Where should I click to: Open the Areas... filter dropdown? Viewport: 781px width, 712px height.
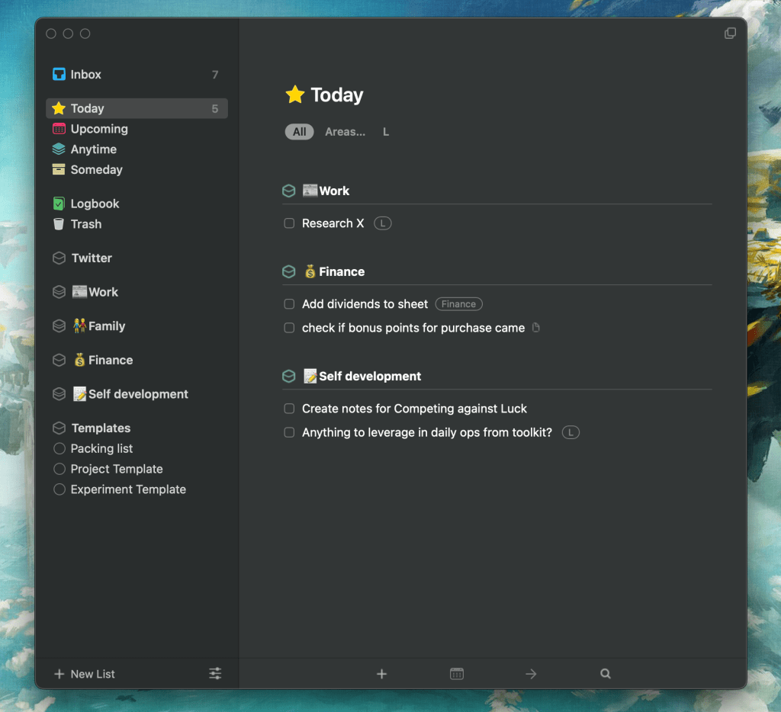[x=345, y=132]
